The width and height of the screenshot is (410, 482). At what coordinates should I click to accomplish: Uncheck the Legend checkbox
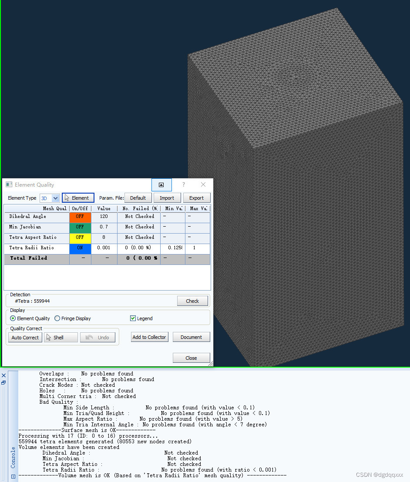coord(133,318)
